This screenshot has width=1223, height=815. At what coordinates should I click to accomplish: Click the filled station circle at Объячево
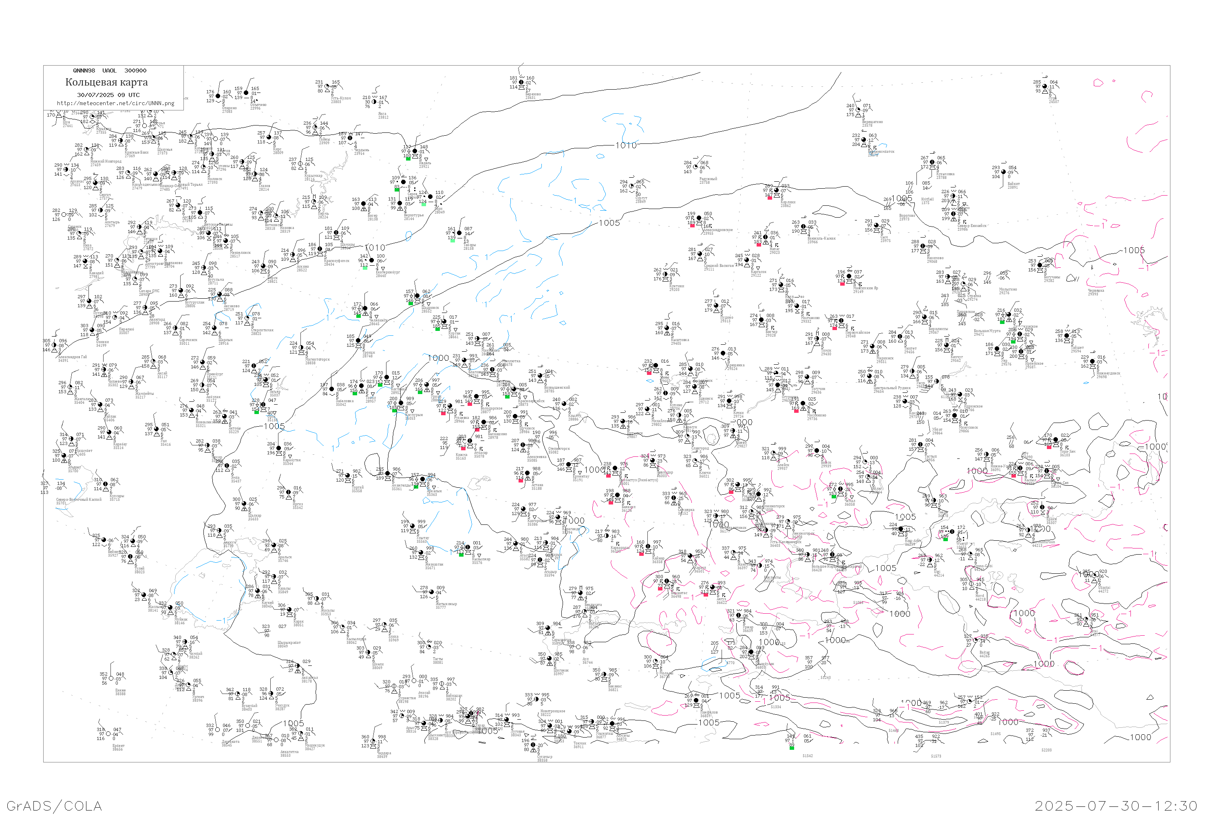[x=247, y=93]
